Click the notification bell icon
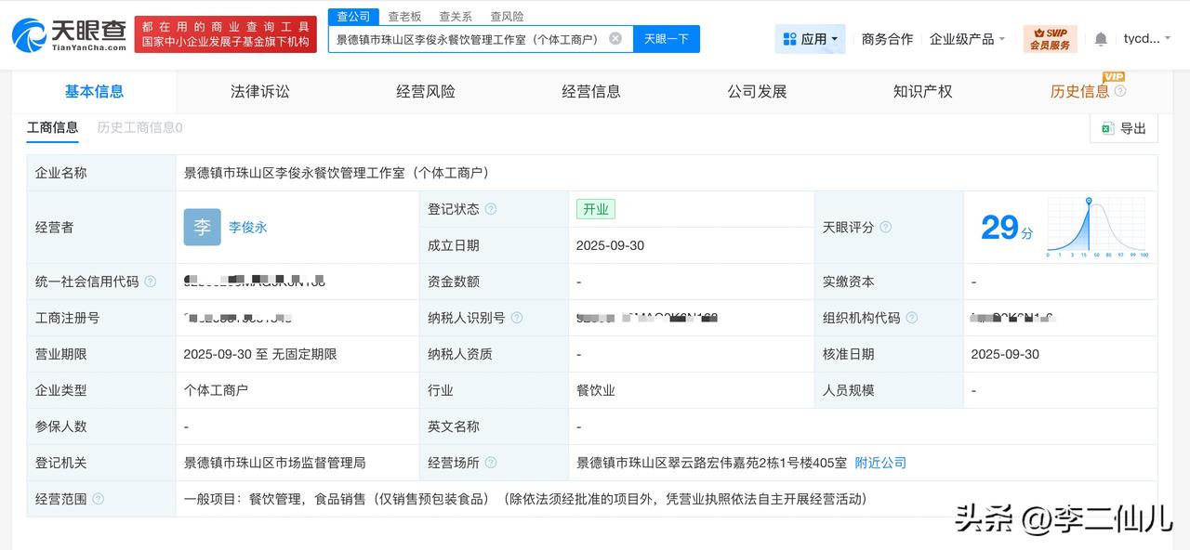Image resolution: width=1190 pixels, height=550 pixels. tap(1101, 39)
